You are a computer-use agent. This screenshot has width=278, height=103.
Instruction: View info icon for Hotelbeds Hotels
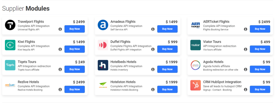pyautogui.click(x=153, y=69)
